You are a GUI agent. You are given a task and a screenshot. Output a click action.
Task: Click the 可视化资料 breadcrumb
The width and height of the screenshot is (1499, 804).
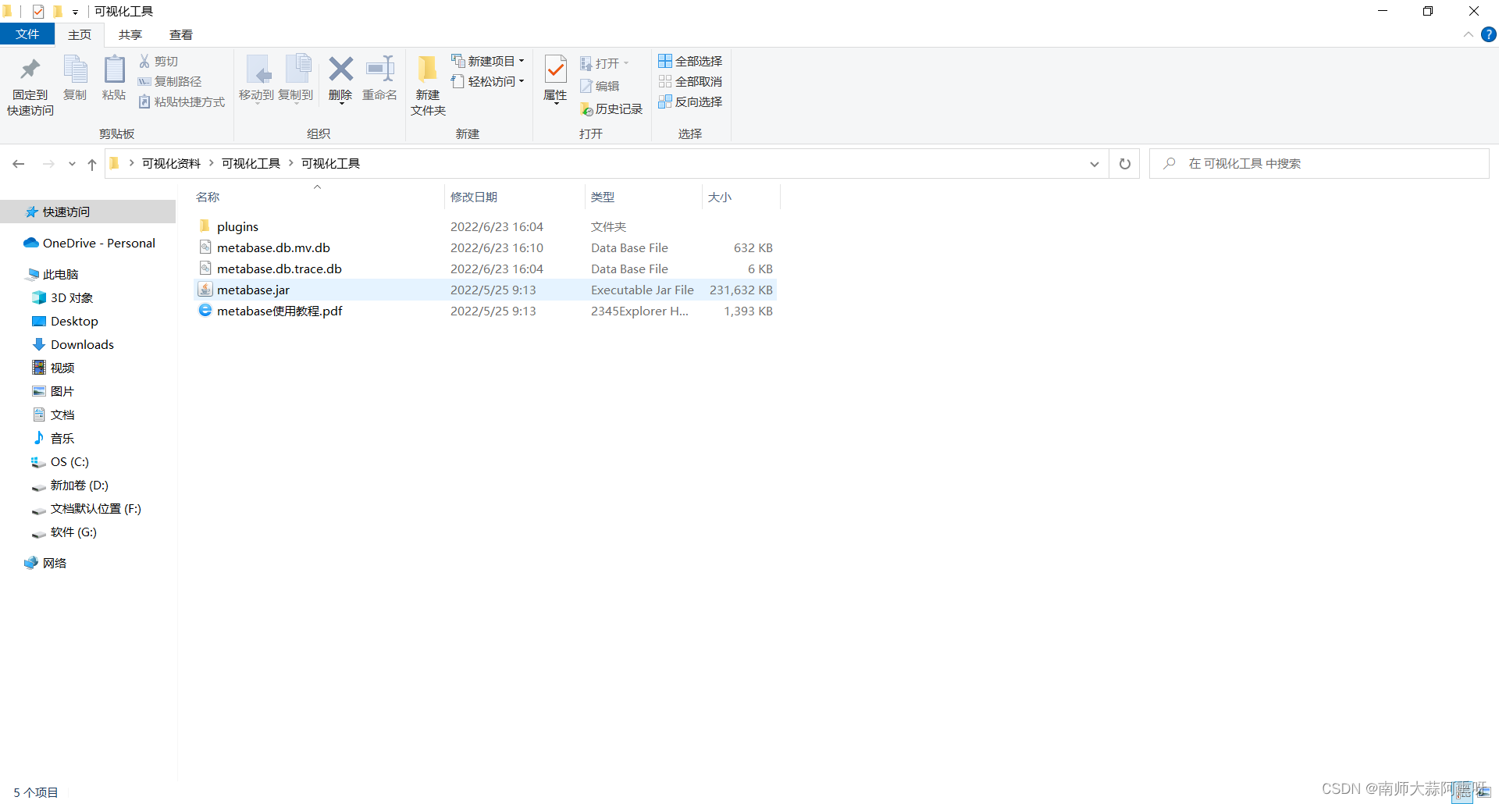click(171, 163)
